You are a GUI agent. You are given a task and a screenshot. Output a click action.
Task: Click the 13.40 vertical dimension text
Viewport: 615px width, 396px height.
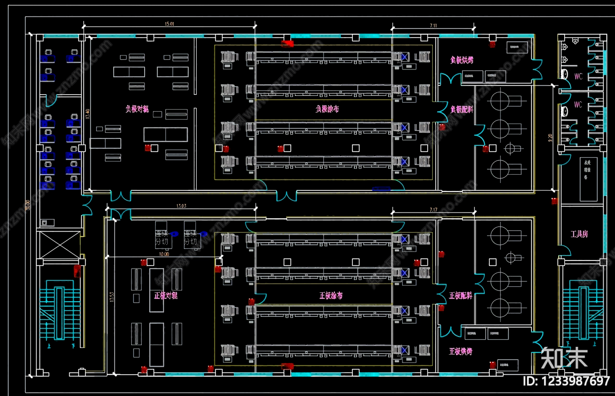pos(87,114)
